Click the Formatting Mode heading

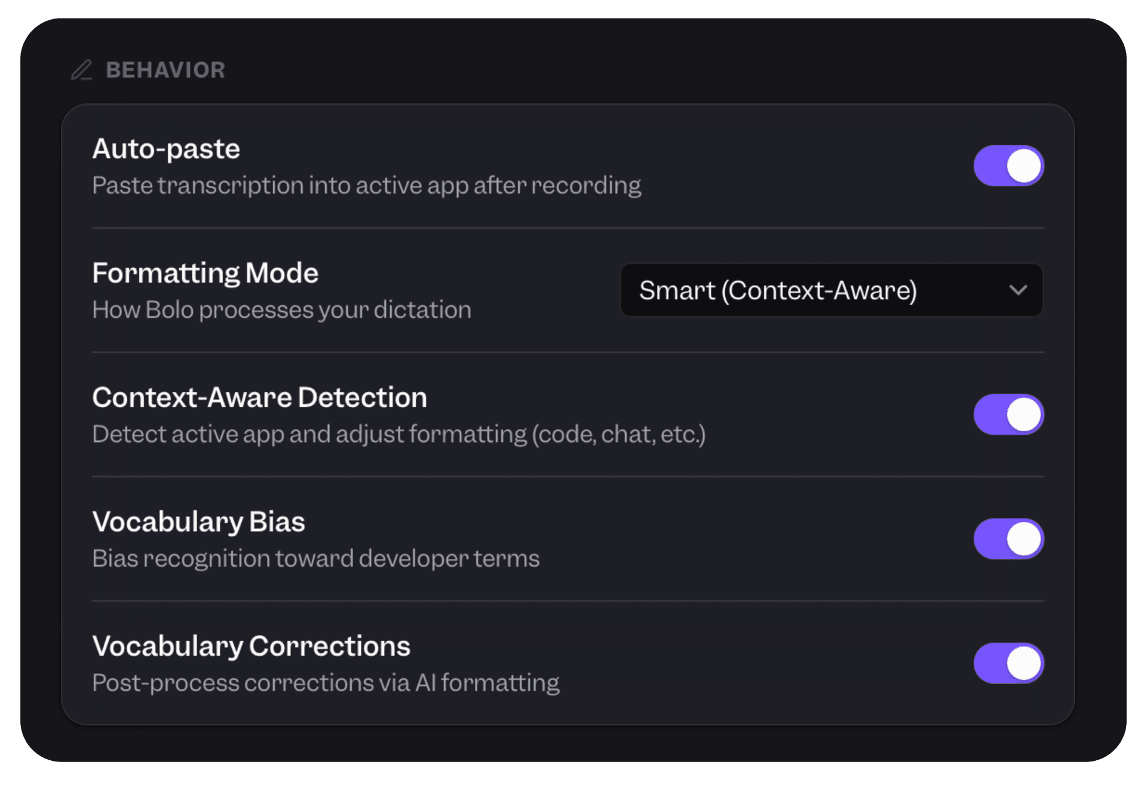pyautogui.click(x=206, y=273)
